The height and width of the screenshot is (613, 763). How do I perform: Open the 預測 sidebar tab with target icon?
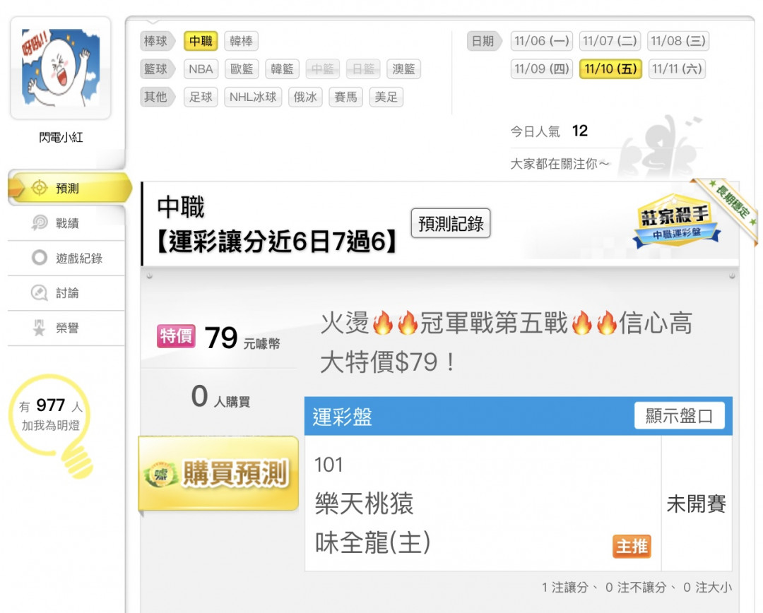pyautogui.click(x=69, y=188)
